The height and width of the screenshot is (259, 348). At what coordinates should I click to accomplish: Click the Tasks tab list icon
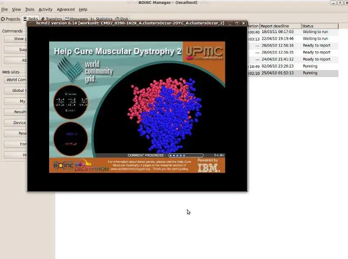pos(25,19)
